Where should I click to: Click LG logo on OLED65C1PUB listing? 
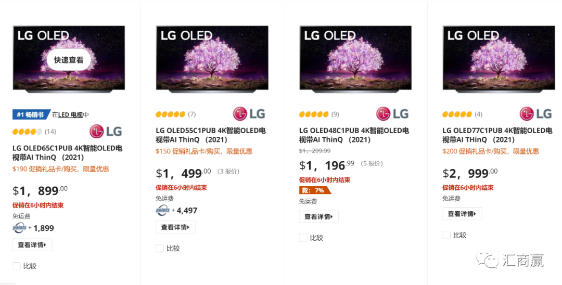coord(106,131)
